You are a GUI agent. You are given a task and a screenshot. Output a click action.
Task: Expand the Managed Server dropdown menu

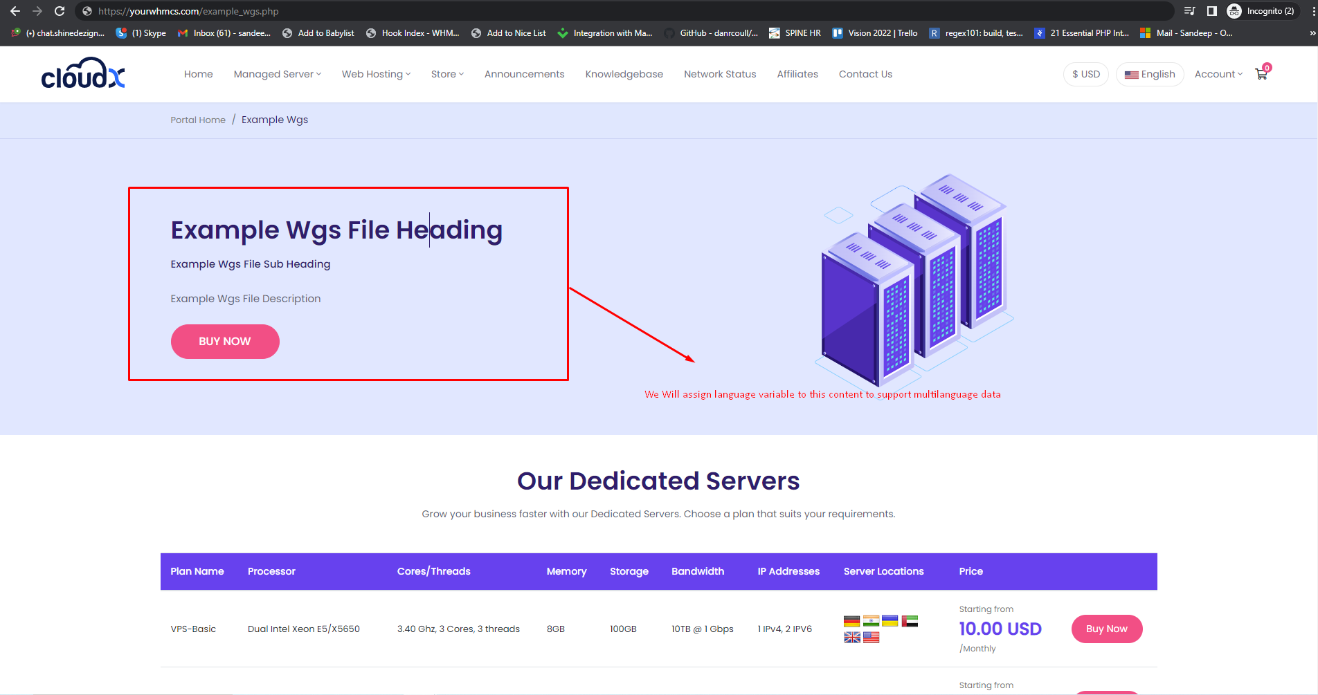(x=277, y=74)
